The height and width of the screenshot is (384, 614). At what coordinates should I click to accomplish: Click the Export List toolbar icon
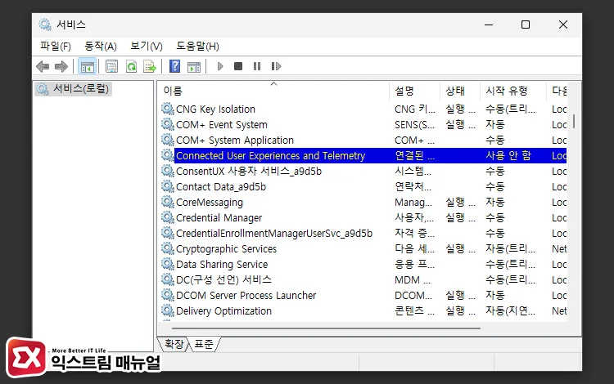(x=150, y=66)
